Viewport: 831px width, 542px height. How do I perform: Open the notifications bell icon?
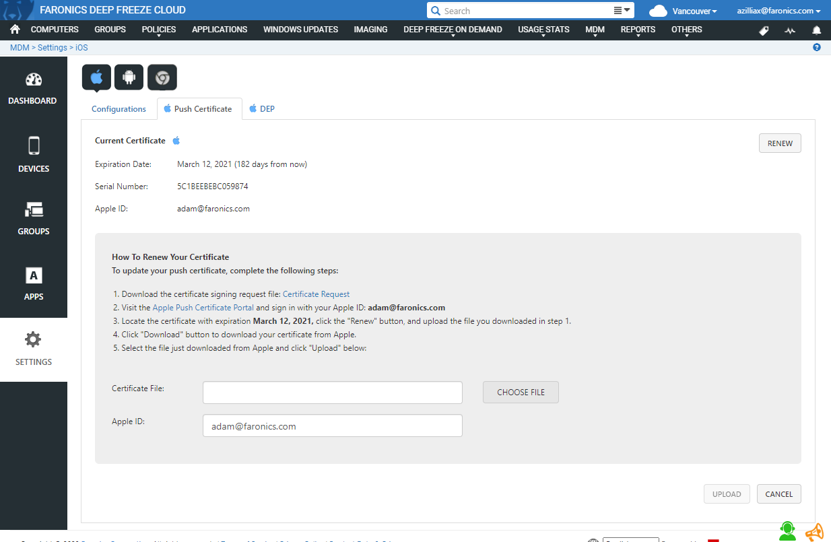click(x=817, y=30)
